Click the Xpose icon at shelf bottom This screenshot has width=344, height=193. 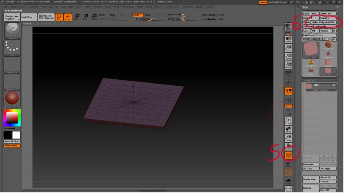(288, 189)
